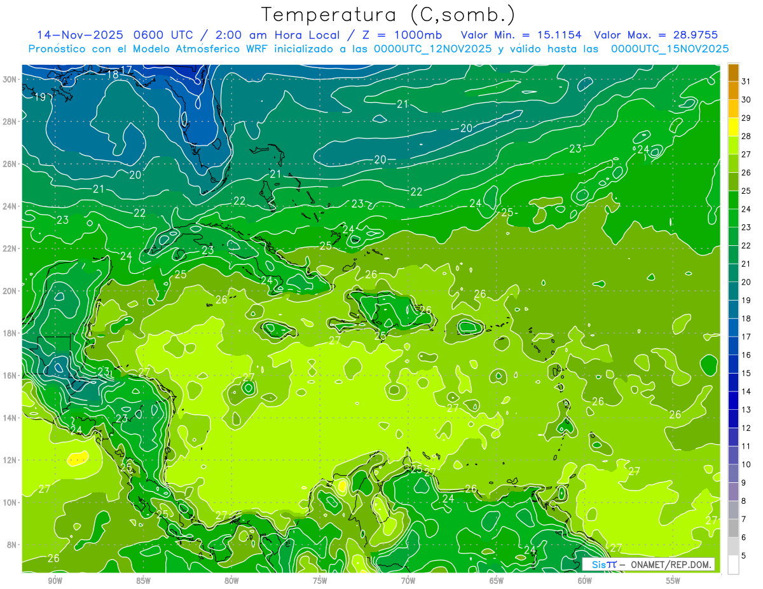Image resolution: width=763 pixels, height=589 pixels.
Task: Click longitude axis label "85W"
Action: point(143,581)
